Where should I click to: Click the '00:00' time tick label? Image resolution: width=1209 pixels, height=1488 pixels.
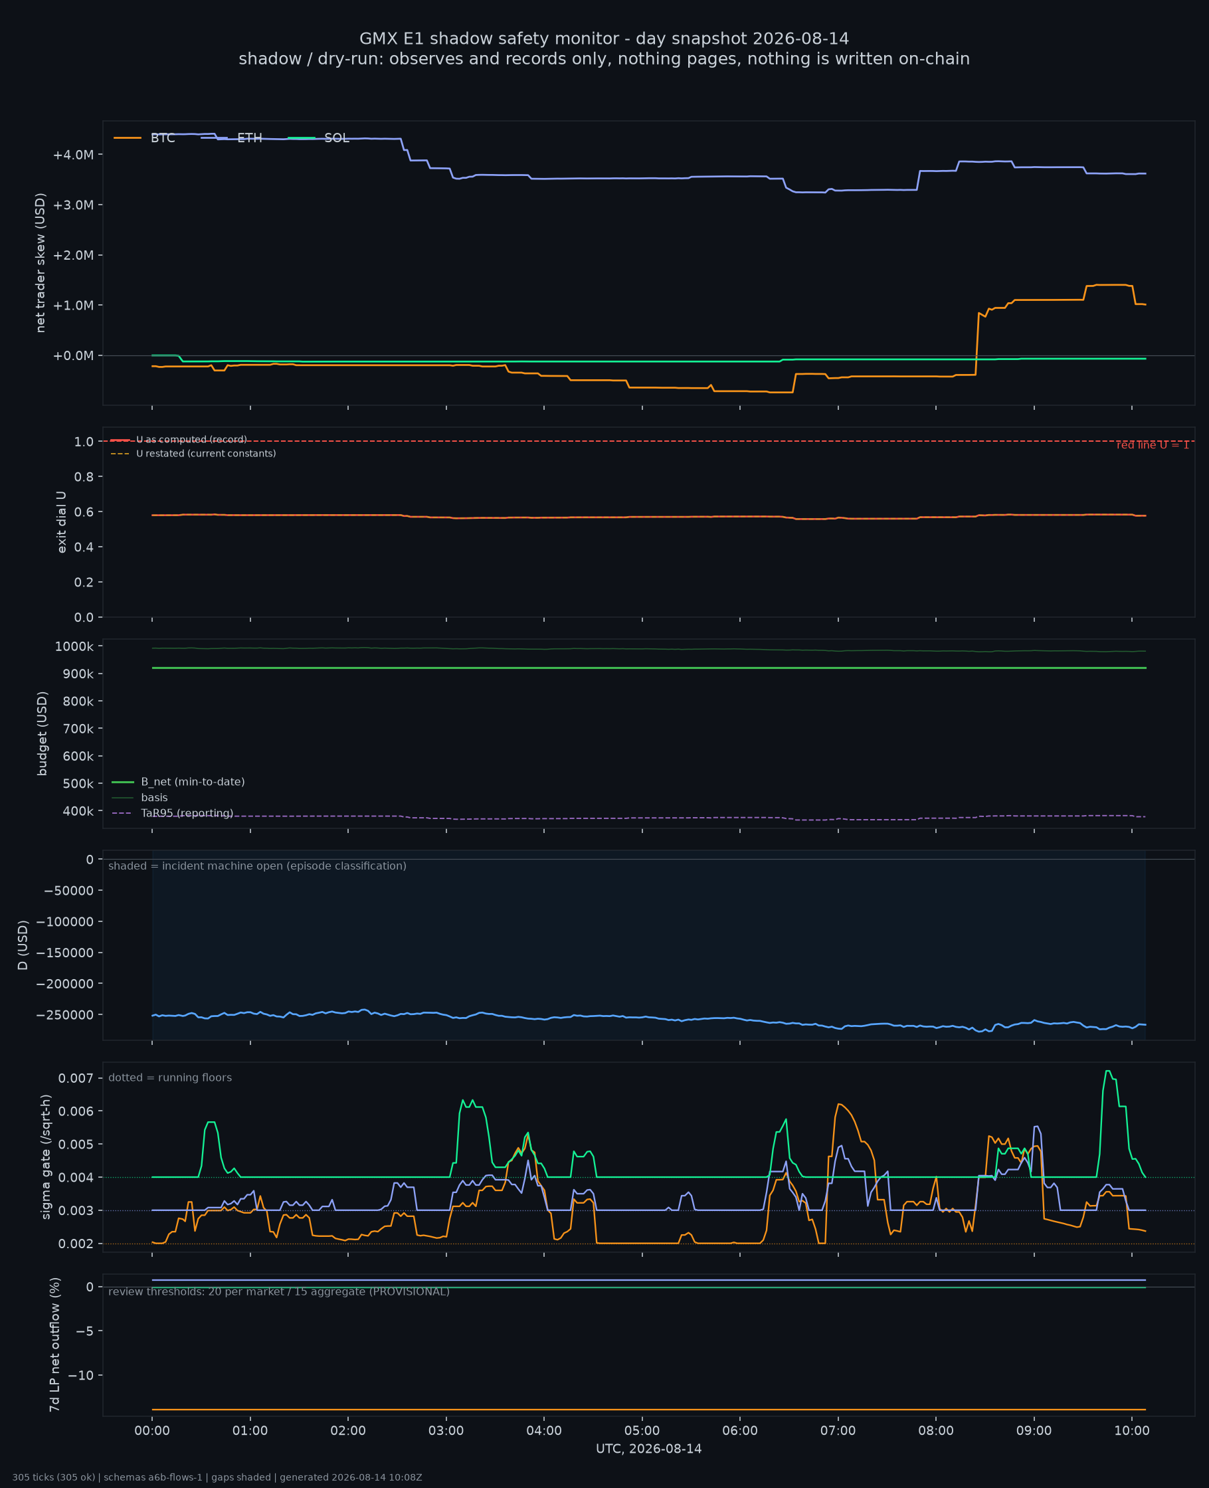152,1430
